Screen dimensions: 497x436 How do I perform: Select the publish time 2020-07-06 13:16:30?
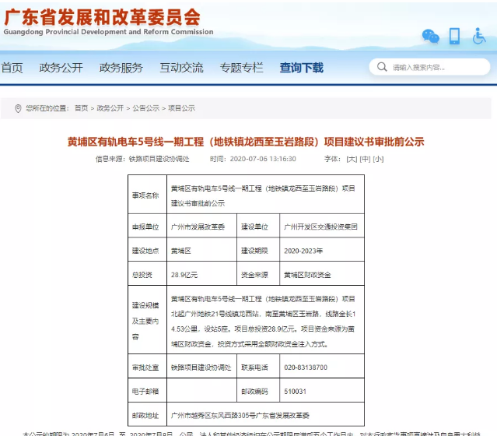263,159
